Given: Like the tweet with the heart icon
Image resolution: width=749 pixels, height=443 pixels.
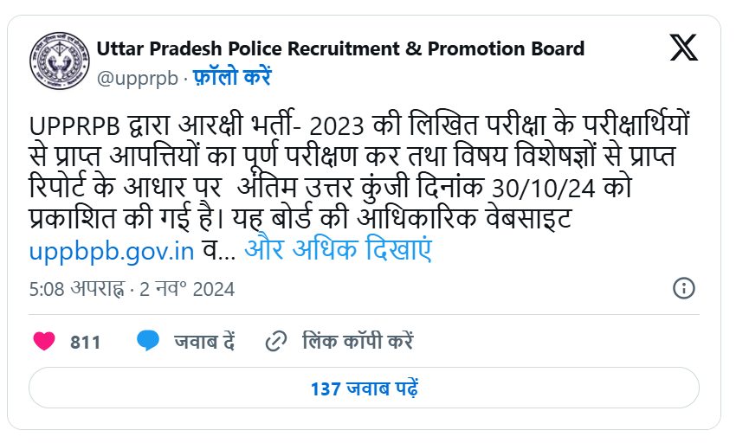Looking at the screenshot, I should click(44, 341).
